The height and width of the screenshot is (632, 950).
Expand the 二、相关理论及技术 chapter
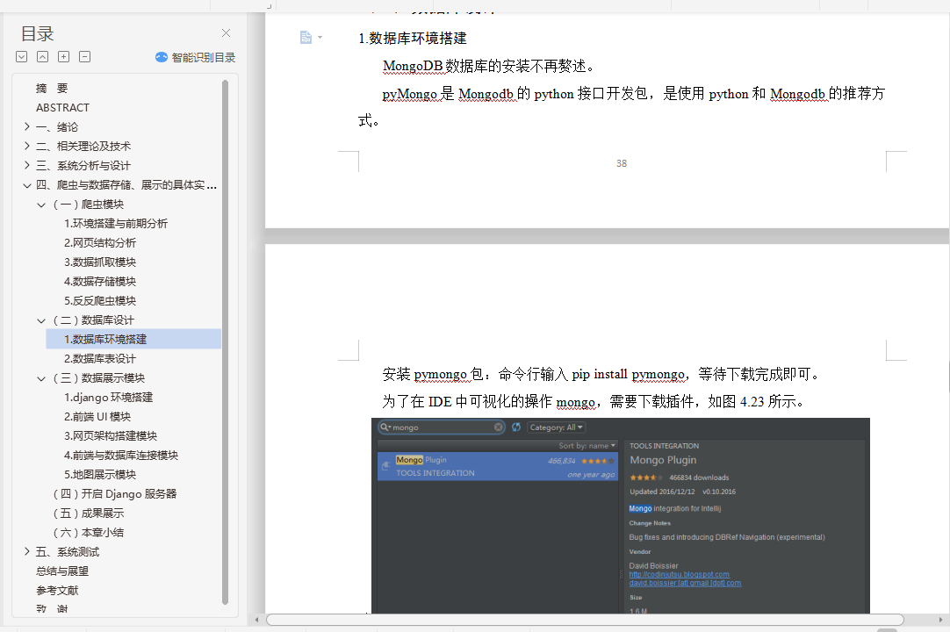tap(26, 146)
